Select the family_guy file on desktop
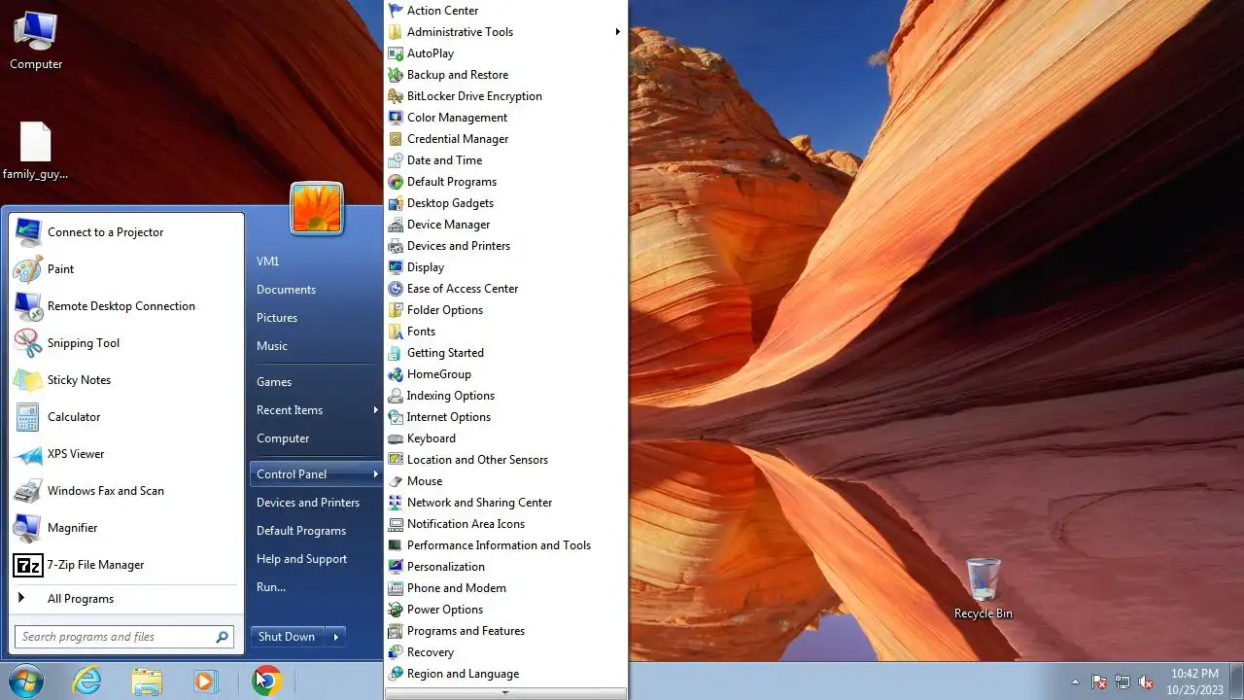The width and height of the screenshot is (1244, 700). [x=36, y=152]
